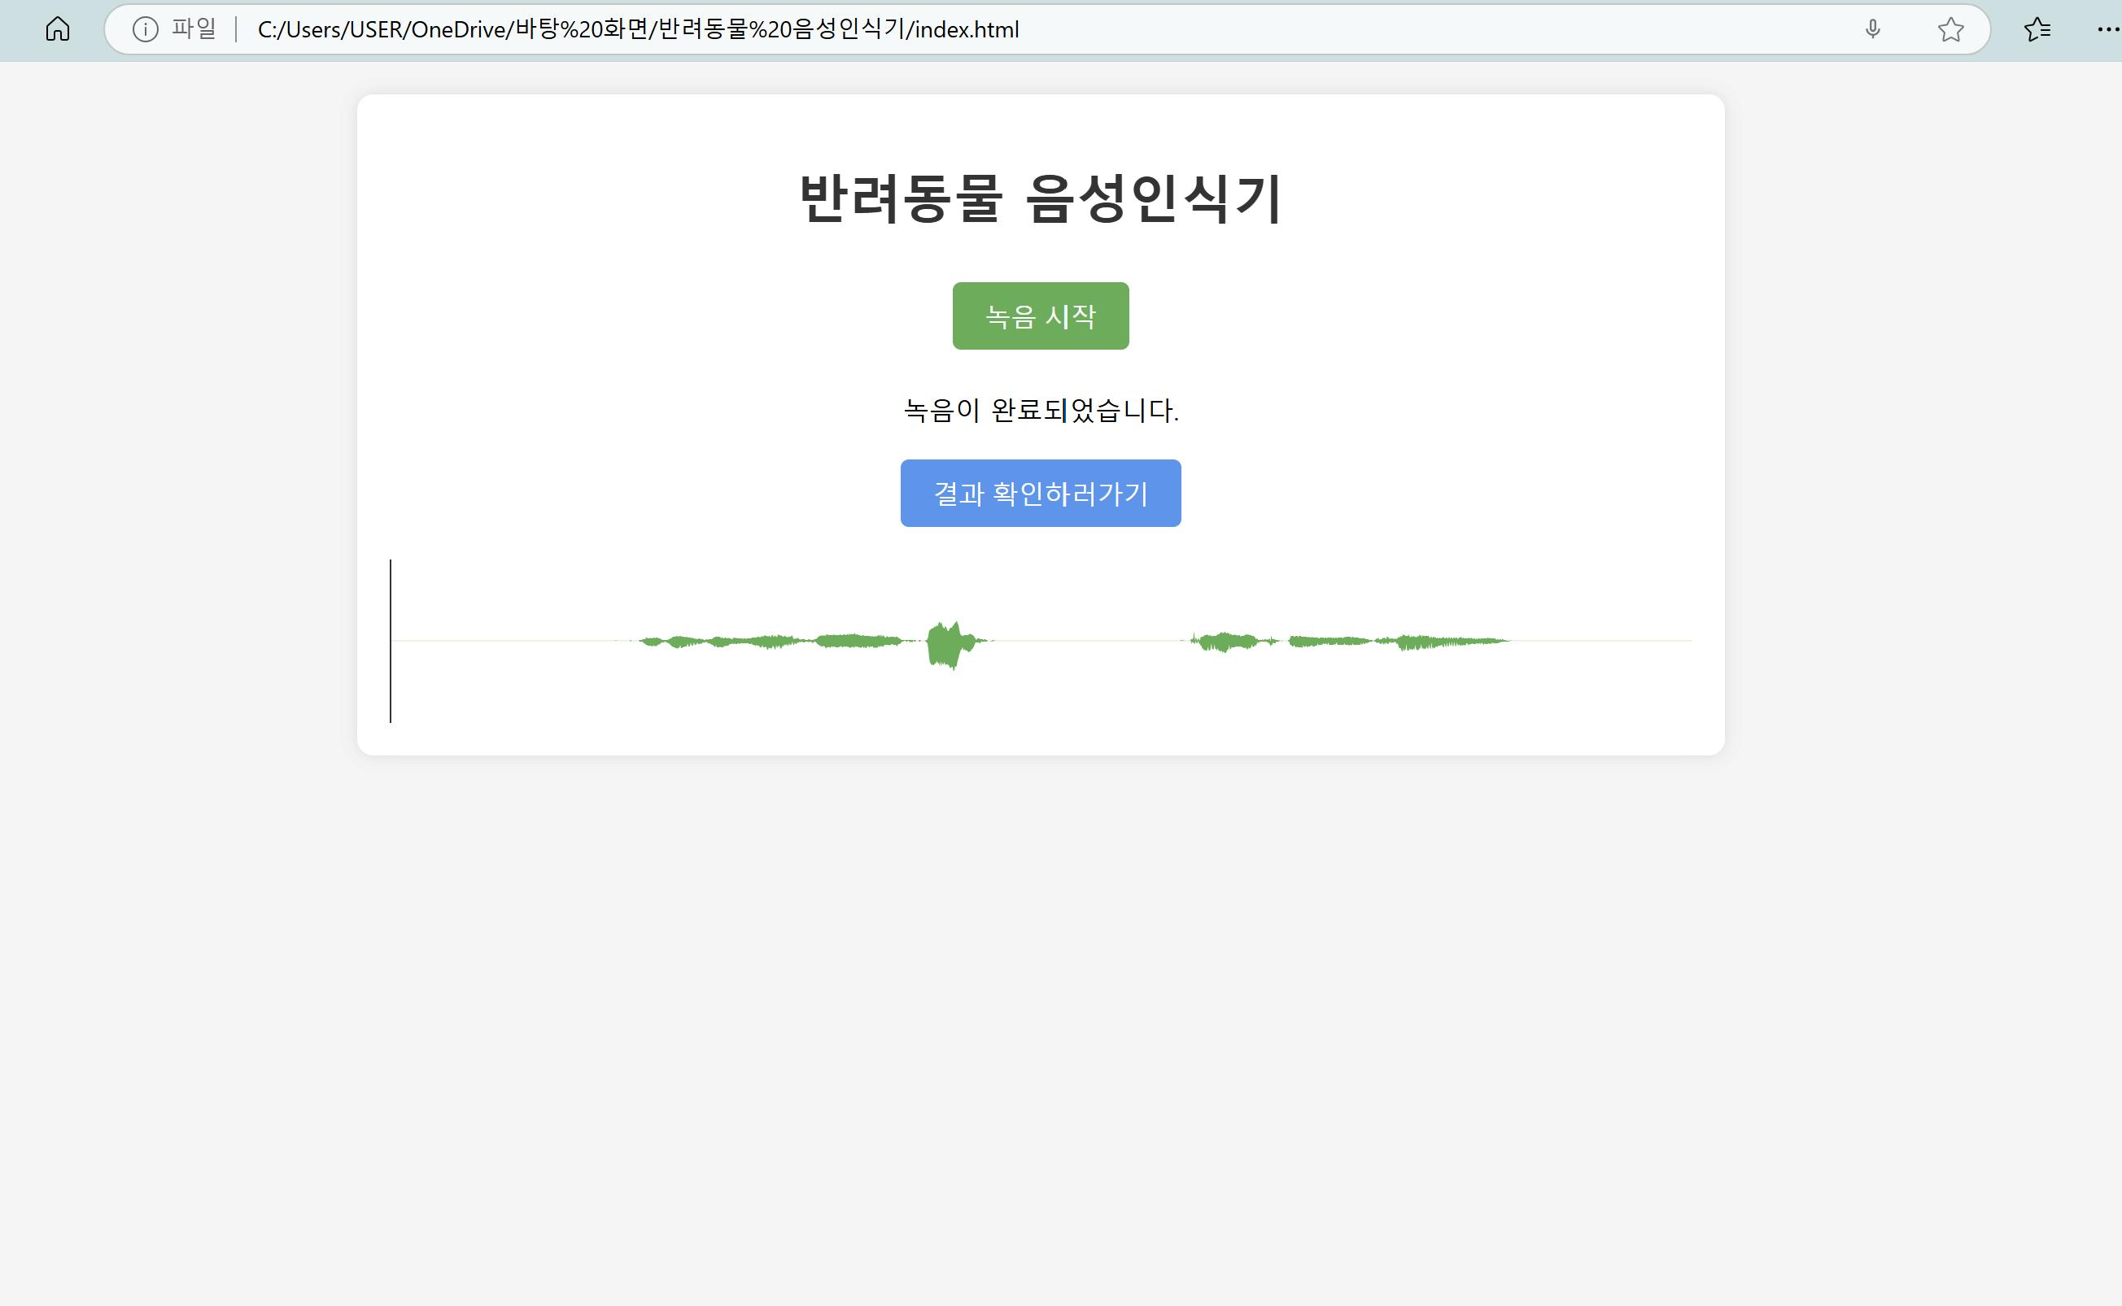Click the browser Home icon

point(58,29)
